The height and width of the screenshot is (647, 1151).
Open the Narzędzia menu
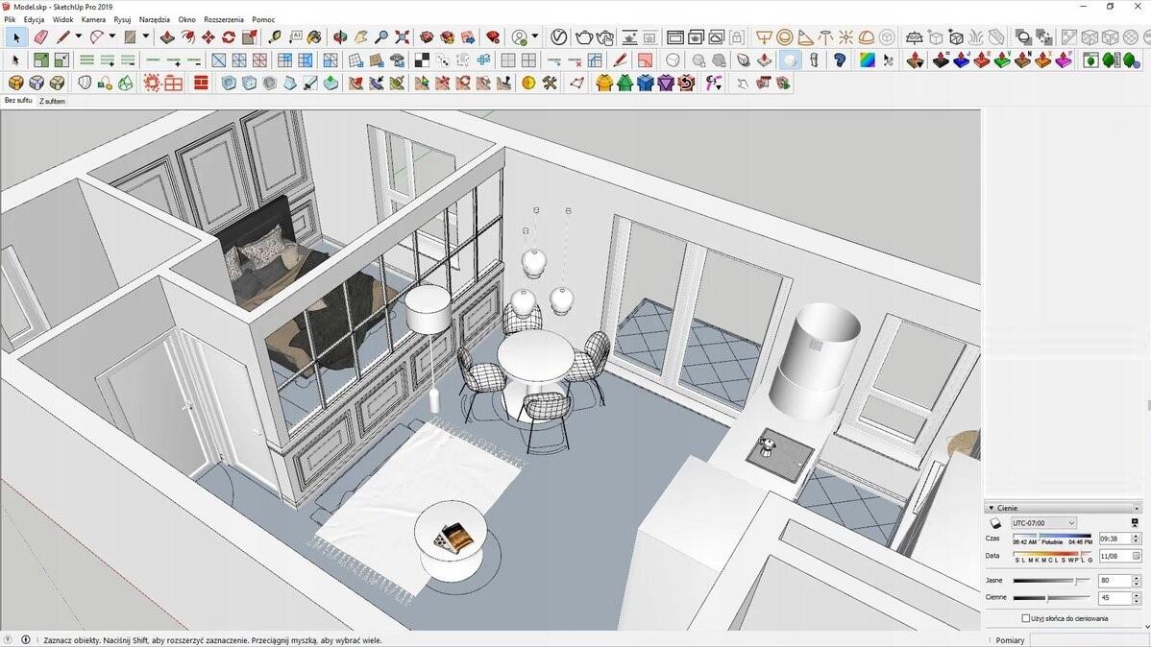coord(154,20)
